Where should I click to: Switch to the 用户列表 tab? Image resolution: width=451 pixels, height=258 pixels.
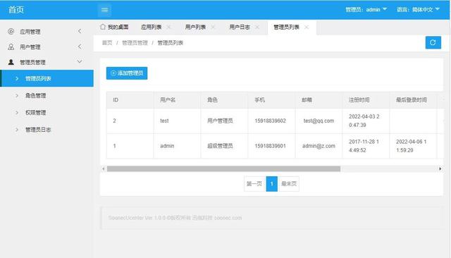(x=195, y=27)
